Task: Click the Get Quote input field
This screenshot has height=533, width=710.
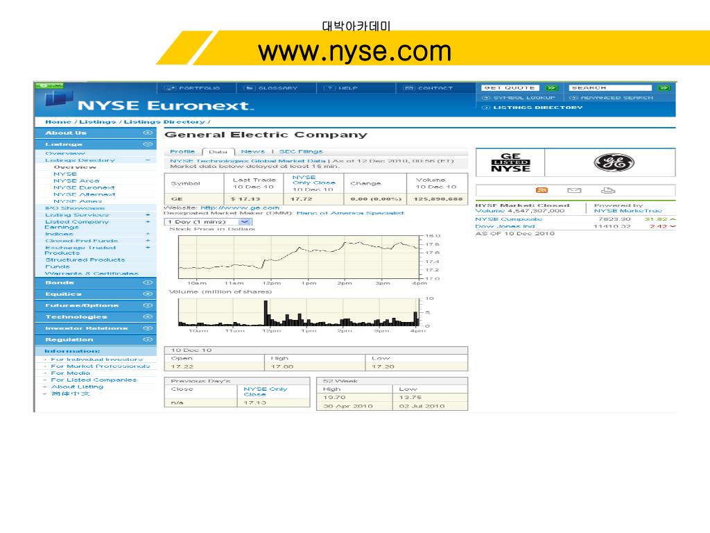Action: (x=512, y=88)
